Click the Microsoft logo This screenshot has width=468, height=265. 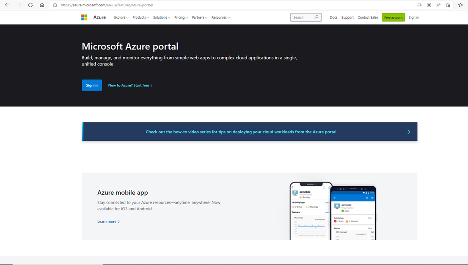coord(84,17)
